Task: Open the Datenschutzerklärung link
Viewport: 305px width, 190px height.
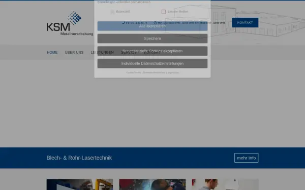Action: pyautogui.click(x=154, y=72)
